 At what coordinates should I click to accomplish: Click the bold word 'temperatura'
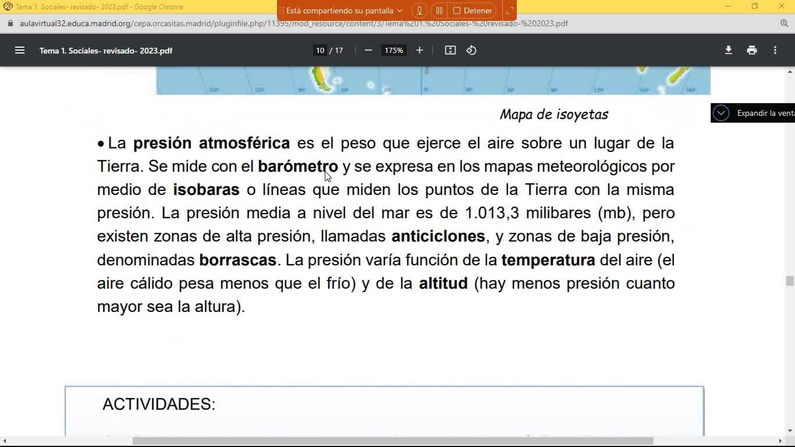pyautogui.click(x=548, y=260)
